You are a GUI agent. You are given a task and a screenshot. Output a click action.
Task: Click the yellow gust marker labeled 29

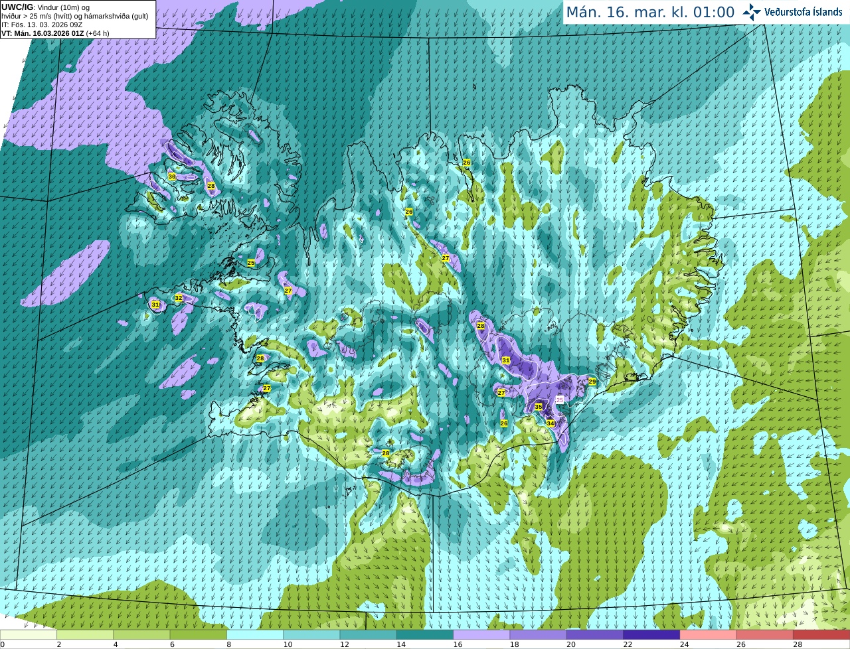592,382
